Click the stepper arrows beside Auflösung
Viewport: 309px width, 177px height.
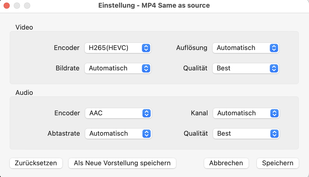click(274, 48)
